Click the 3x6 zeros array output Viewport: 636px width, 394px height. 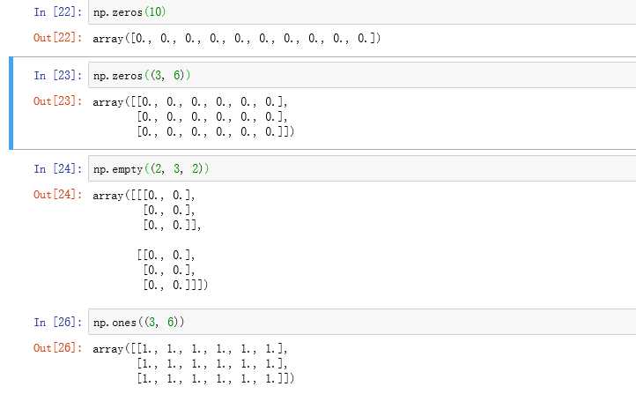click(x=194, y=116)
